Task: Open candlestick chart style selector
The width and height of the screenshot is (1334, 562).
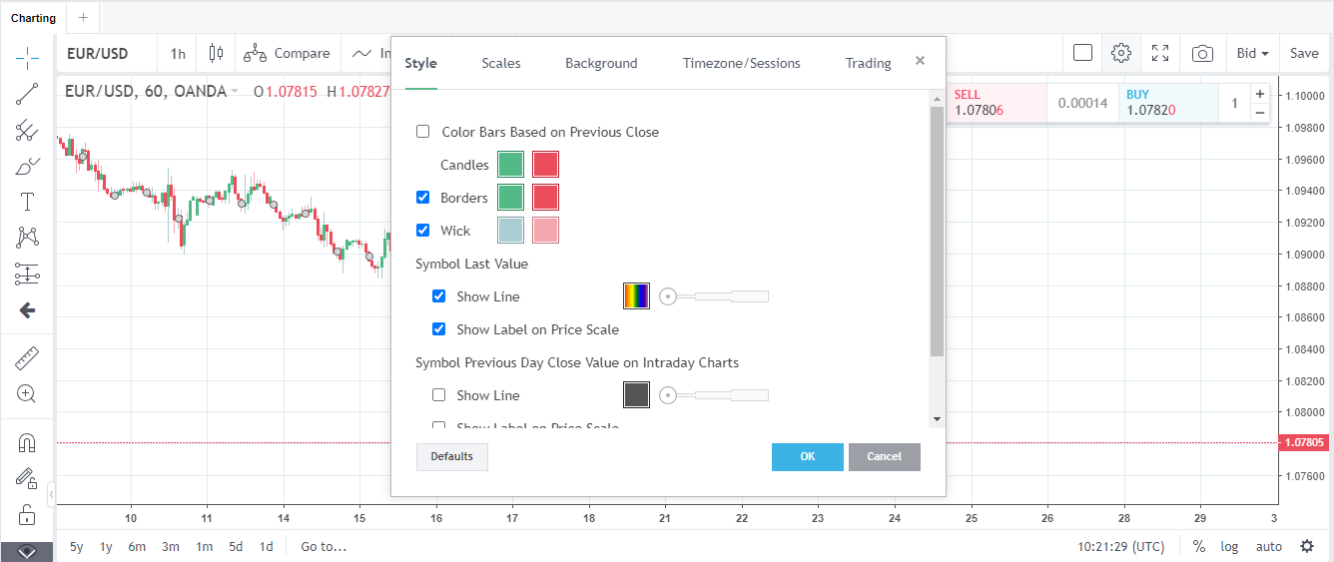Action: (x=216, y=53)
